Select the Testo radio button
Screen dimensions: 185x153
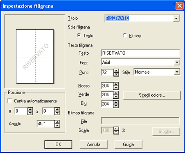79,35
